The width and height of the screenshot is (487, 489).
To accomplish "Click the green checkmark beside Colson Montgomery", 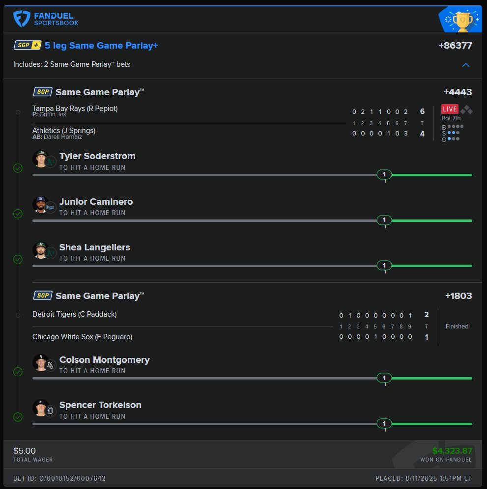I will pyautogui.click(x=18, y=372).
